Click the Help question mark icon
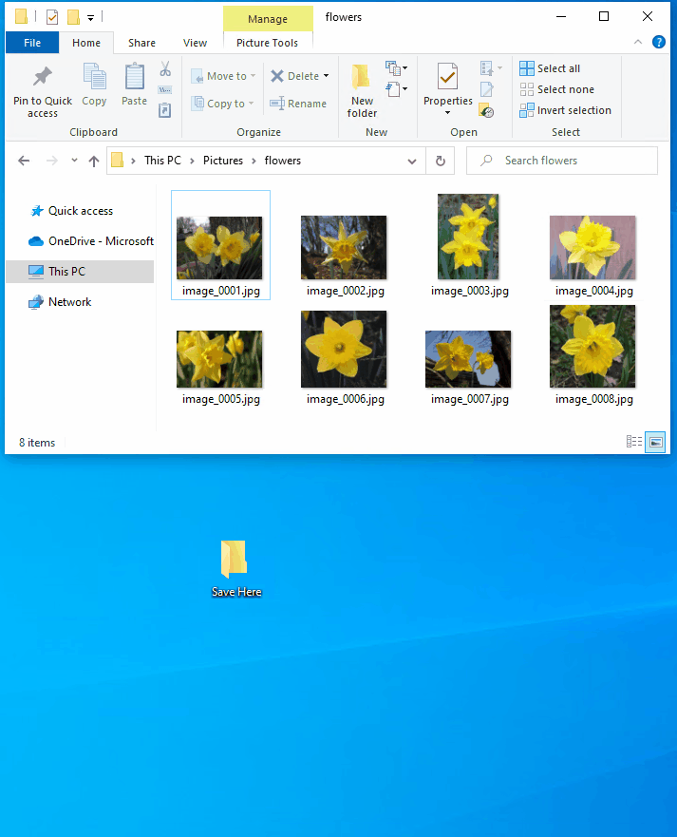Screen dimensions: 677x837 pyautogui.click(x=659, y=42)
